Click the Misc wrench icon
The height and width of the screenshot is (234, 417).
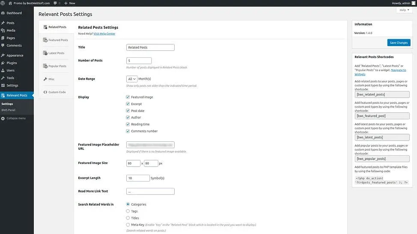pyautogui.click(x=45, y=79)
